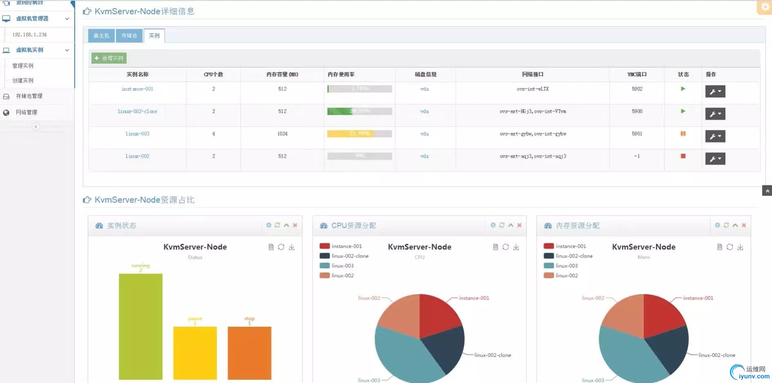This screenshot has height=383, width=772.
Task: Close the CPU资源分配 panel
Action: pyautogui.click(x=519, y=225)
